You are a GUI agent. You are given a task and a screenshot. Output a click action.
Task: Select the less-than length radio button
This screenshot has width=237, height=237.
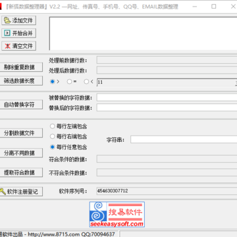(86, 82)
